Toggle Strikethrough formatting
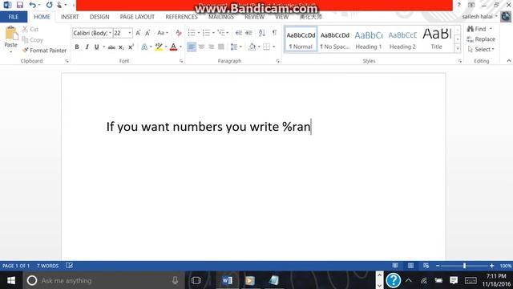Screen dimensions: 513x289 pyautogui.click(x=111, y=47)
